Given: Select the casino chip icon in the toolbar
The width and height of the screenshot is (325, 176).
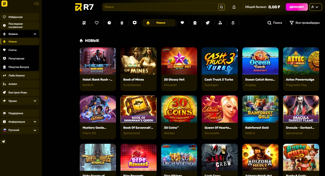Looking at the screenshot, I should (122, 23).
